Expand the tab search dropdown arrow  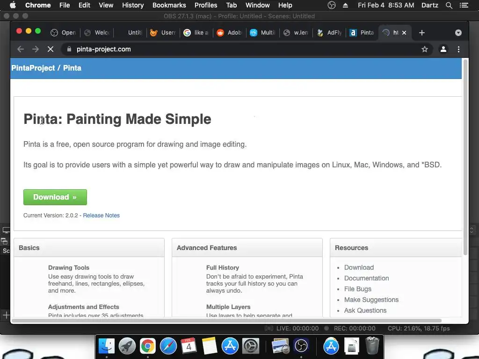coord(458,33)
